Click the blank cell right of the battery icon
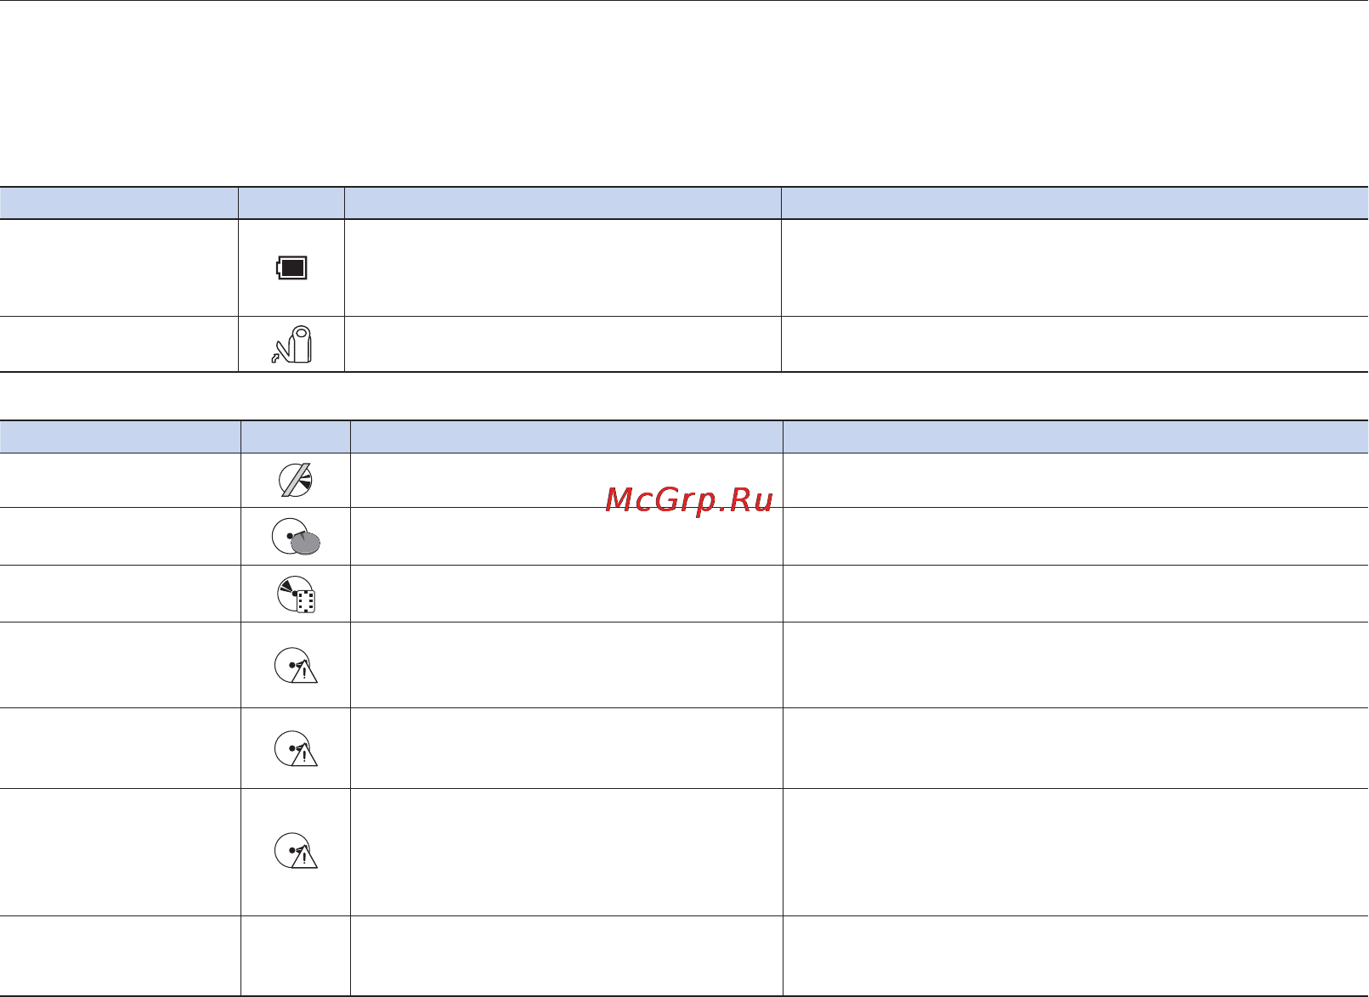The height and width of the screenshot is (997, 1369). pos(563,268)
